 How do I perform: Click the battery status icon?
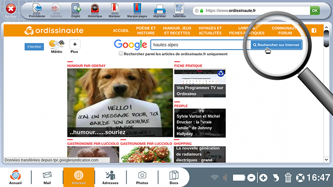239,178
